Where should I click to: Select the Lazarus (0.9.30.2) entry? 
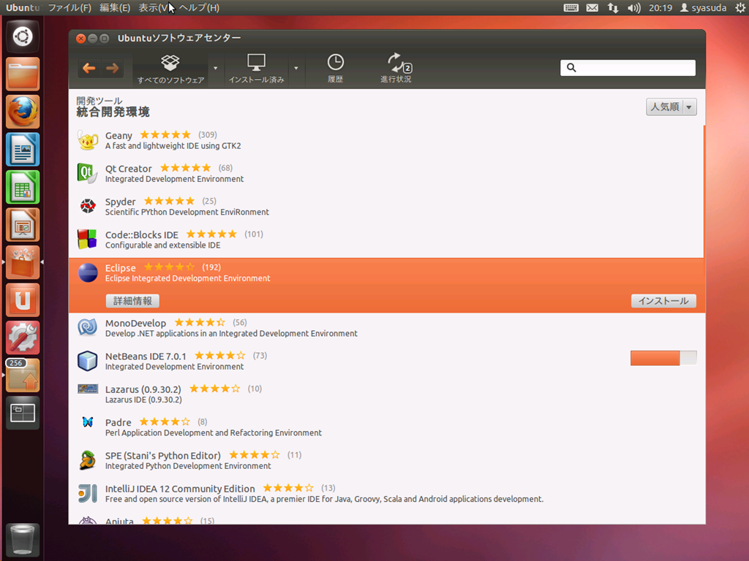click(386, 394)
